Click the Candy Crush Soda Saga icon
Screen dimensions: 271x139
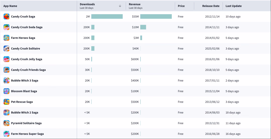click(x=6, y=27)
